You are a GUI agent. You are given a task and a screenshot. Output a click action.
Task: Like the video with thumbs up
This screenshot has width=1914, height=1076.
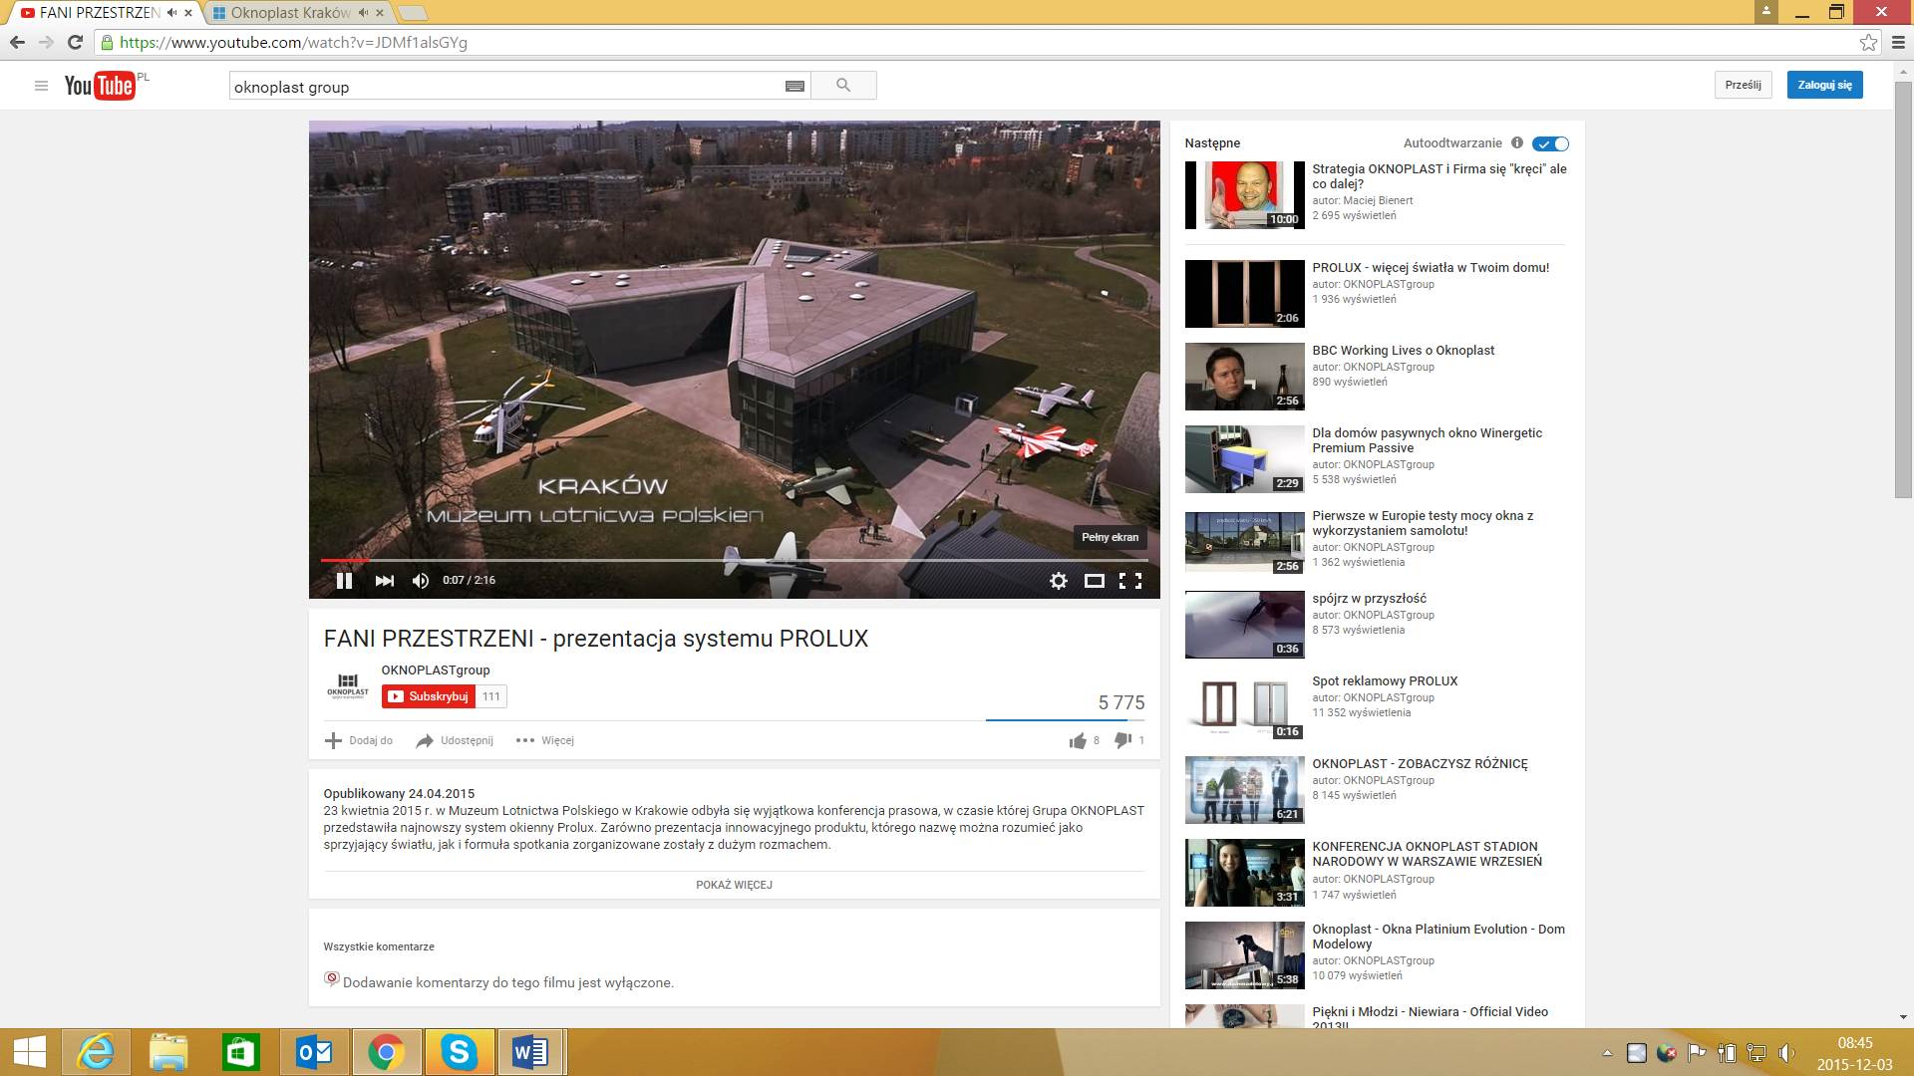point(1078,740)
